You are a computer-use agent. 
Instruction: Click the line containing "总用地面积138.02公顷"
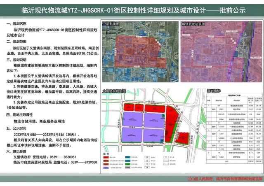(x=53, y=53)
